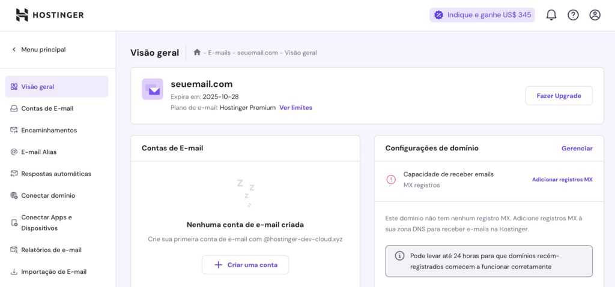Viewport: 615px width, 287px height.
Task: Click E-mails in the breadcrumb
Action: [218, 53]
